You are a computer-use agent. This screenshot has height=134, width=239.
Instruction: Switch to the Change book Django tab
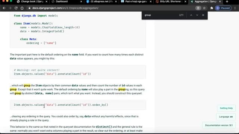coord(30,1)
